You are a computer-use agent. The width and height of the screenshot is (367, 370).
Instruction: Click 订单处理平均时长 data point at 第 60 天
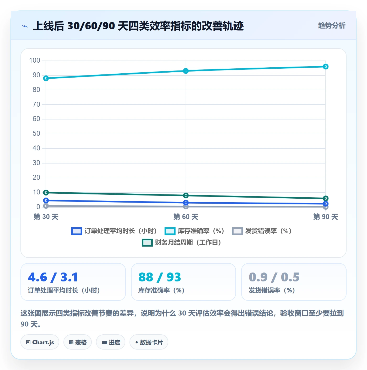point(186,203)
